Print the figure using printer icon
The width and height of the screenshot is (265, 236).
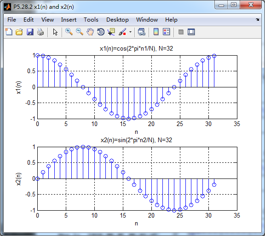coord(40,32)
